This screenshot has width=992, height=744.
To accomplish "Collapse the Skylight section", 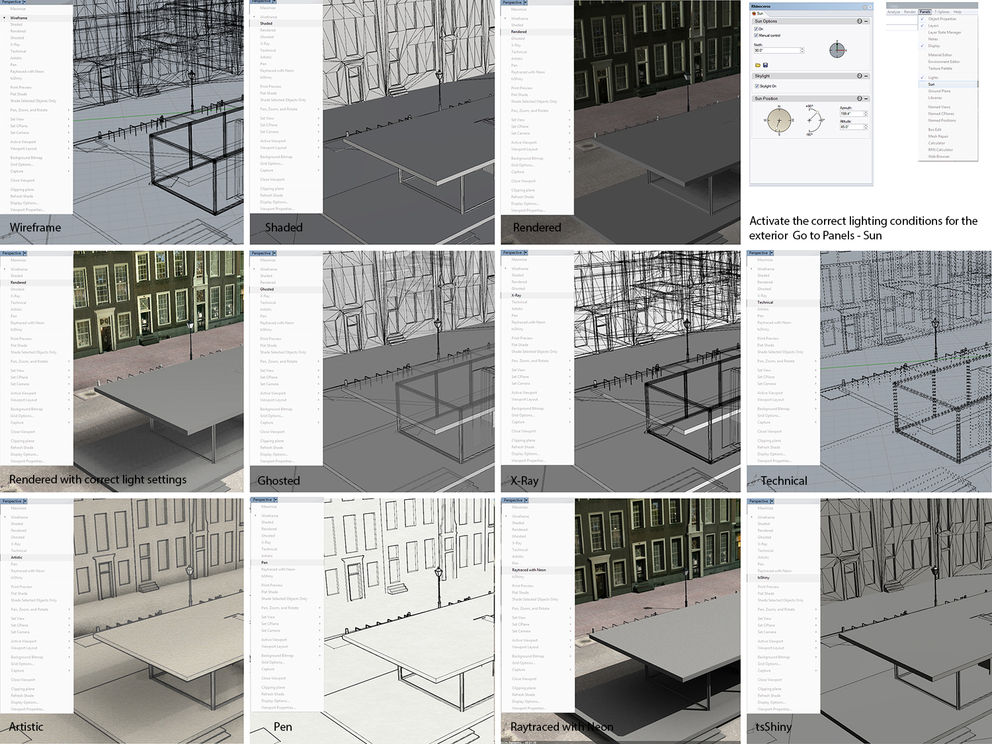I will click(866, 76).
